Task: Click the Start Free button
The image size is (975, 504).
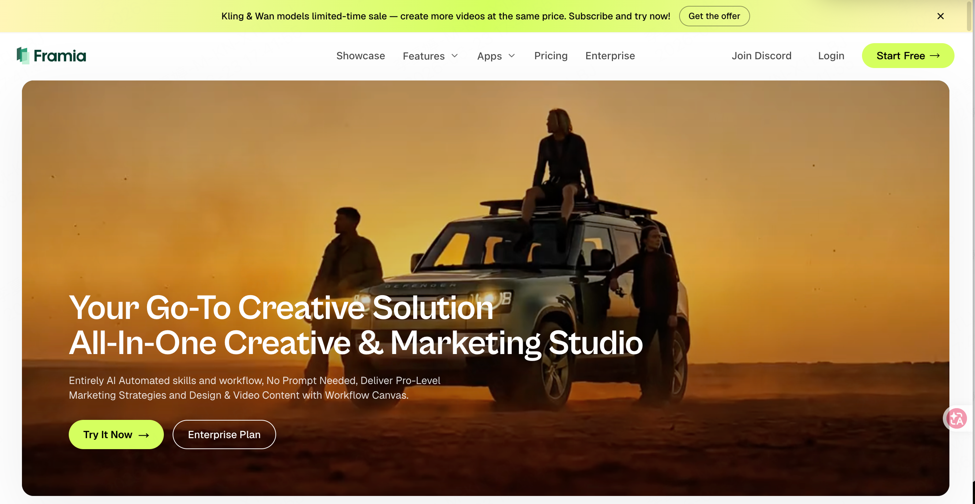Action: tap(908, 56)
